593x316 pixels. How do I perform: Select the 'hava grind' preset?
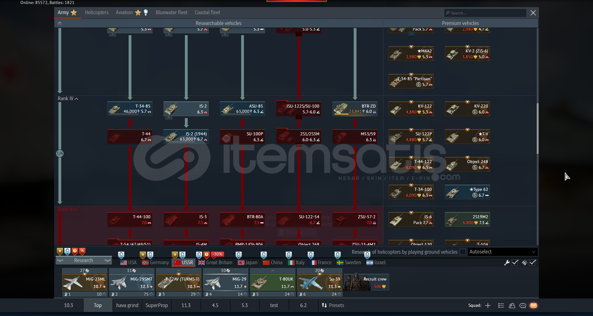coord(127,306)
